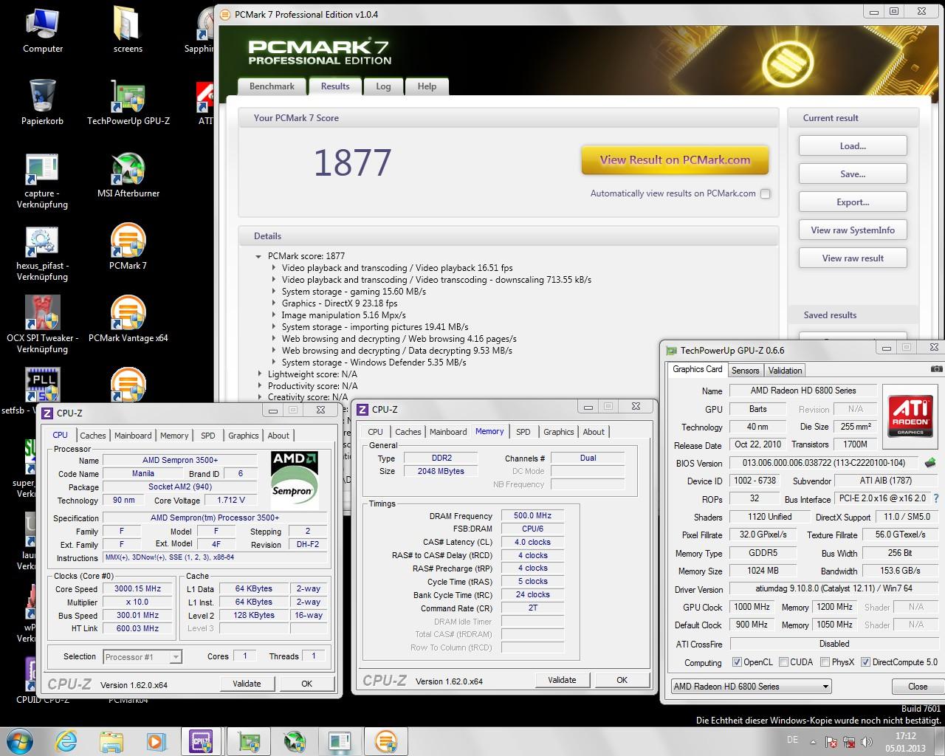Viewport: 945px width, 756px height.
Task: Click View Result on PCMark.com button
Action: 675,159
